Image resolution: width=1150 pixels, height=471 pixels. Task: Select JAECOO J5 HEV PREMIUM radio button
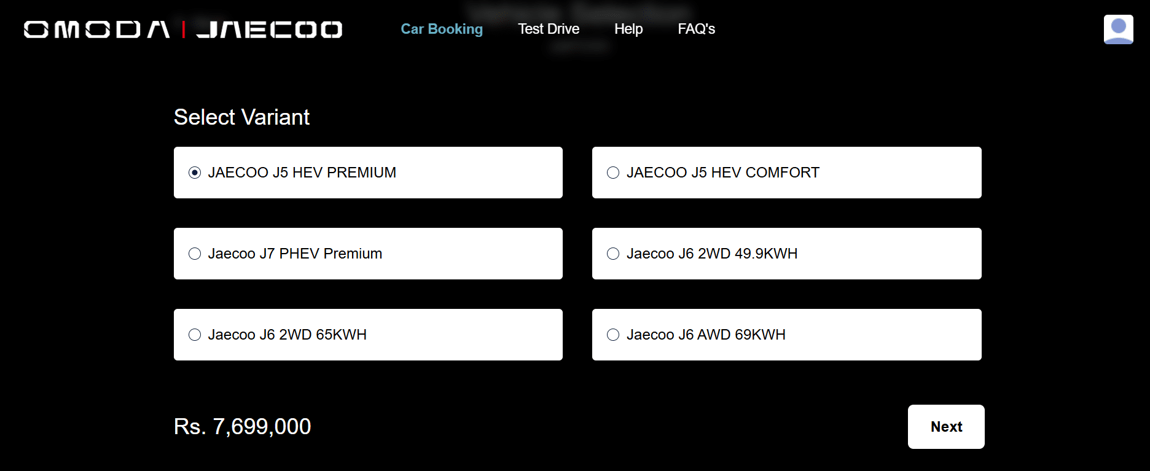(x=195, y=173)
